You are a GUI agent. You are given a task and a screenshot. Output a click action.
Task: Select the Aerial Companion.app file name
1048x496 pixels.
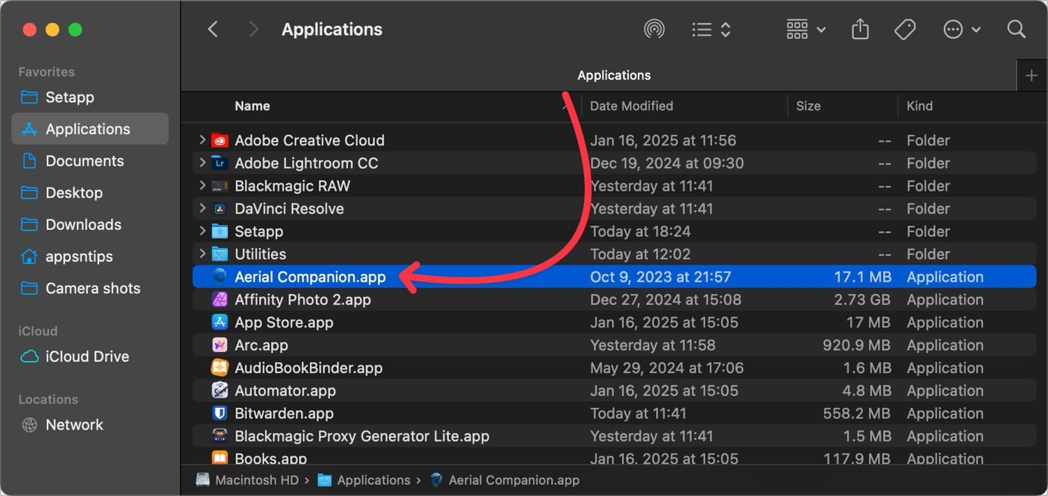tap(310, 277)
